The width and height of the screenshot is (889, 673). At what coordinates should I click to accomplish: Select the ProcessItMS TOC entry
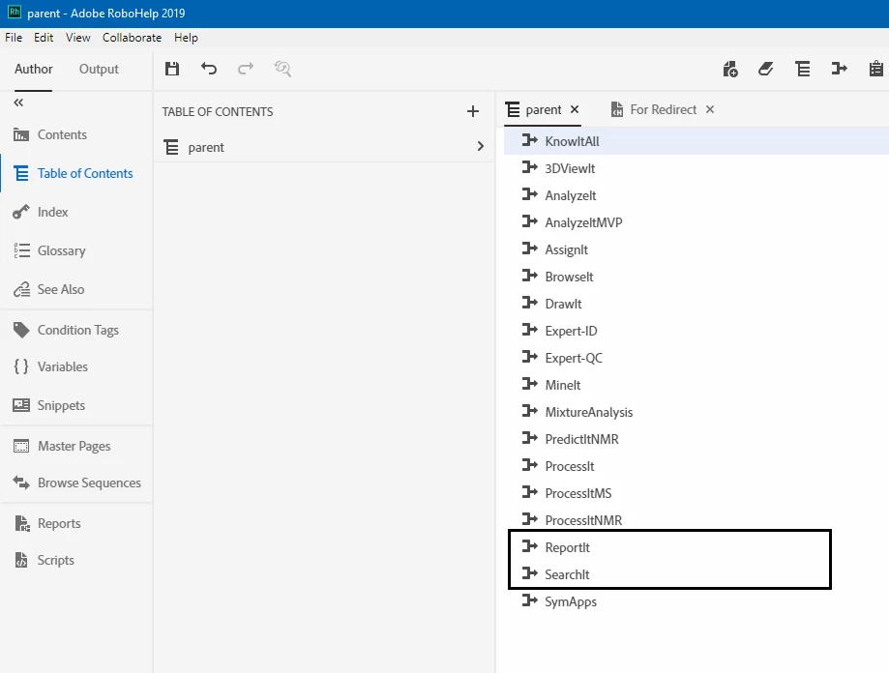click(x=696, y=493)
